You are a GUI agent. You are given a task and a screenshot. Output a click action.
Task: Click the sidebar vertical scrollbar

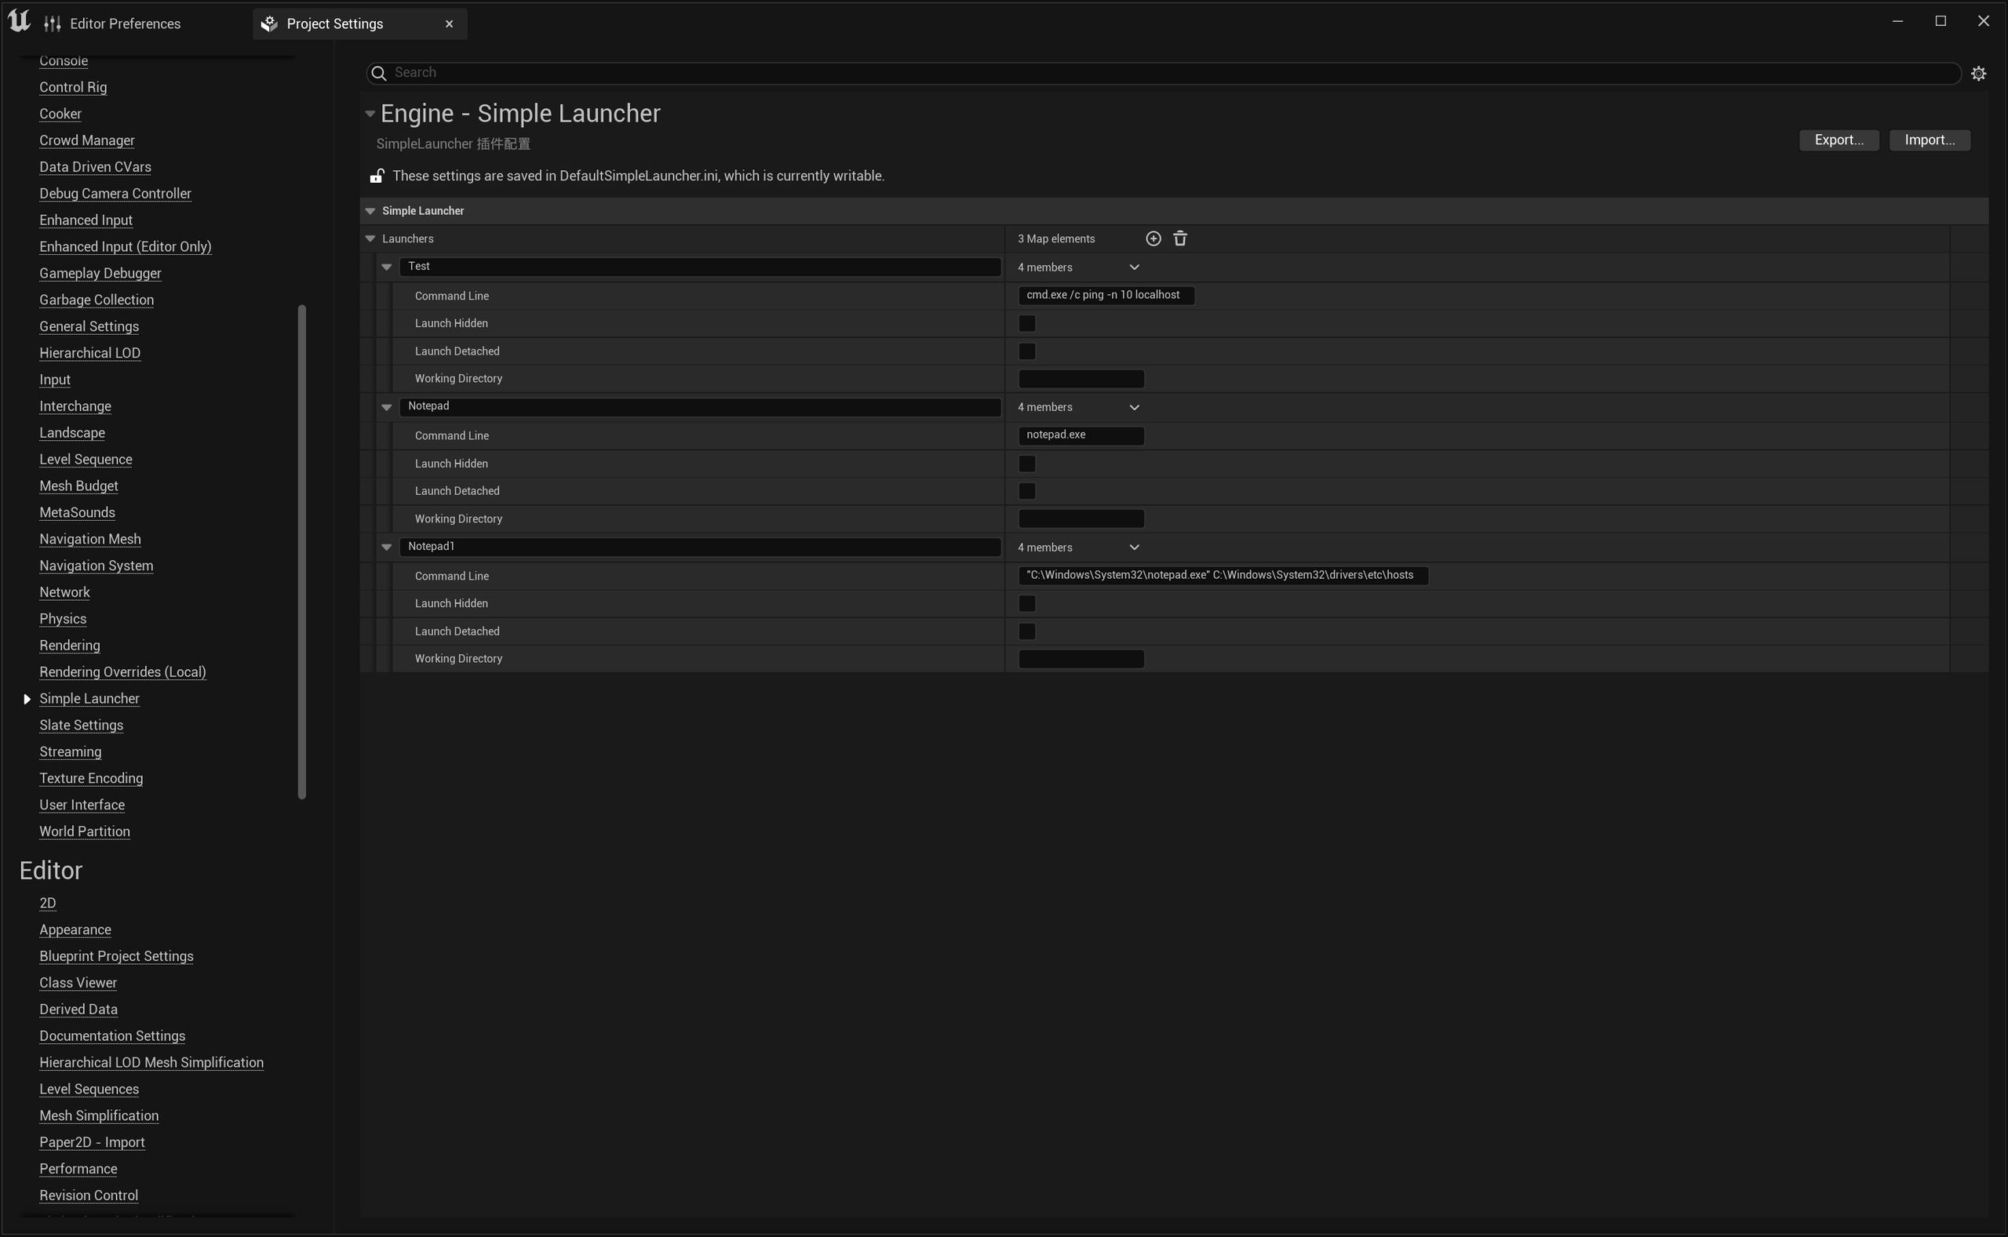tap(302, 551)
